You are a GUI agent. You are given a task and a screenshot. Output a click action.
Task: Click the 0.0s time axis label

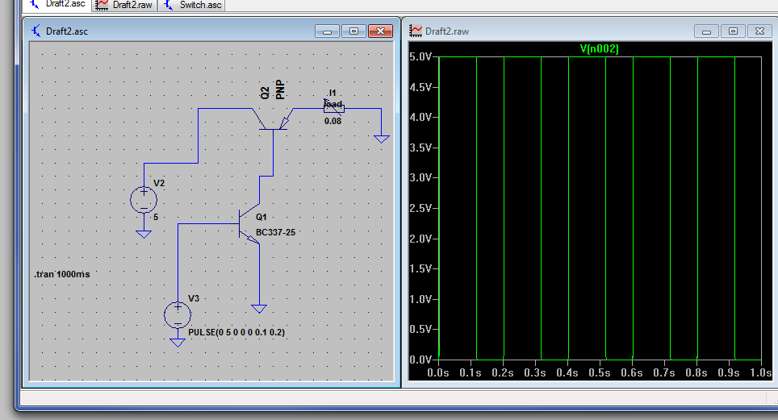click(438, 373)
